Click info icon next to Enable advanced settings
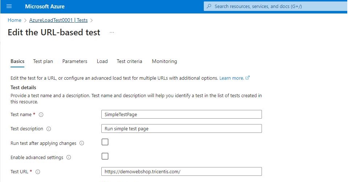 pyautogui.click(x=69, y=158)
